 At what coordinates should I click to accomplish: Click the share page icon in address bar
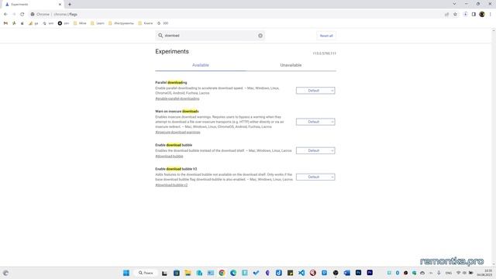[x=446, y=14]
